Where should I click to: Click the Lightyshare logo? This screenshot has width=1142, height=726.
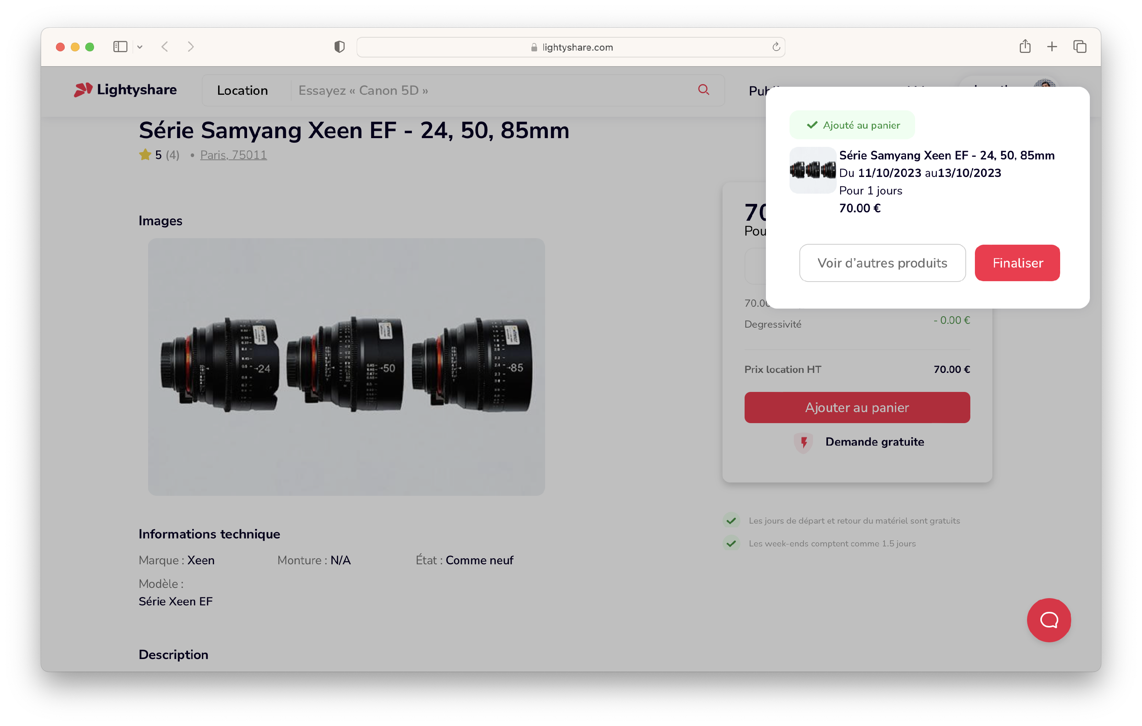125,90
